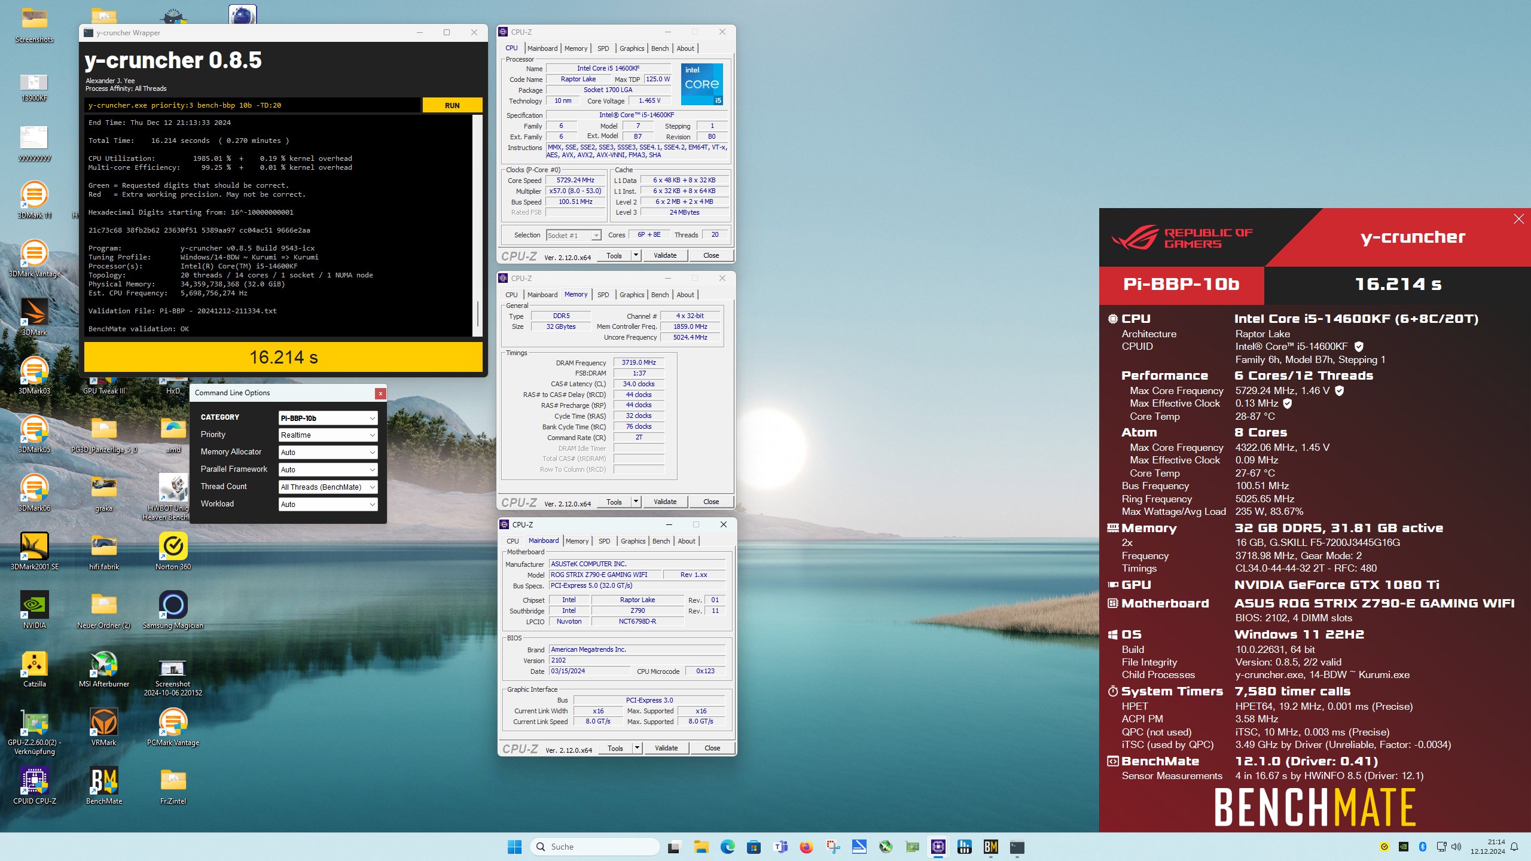This screenshot has width=1531, height=861.
Task: Open the Socket #1 selection dropdown in CPU-Z
Action: tap(573, 236)
